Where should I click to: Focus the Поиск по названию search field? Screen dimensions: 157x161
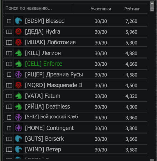click(x=38, y=8)
